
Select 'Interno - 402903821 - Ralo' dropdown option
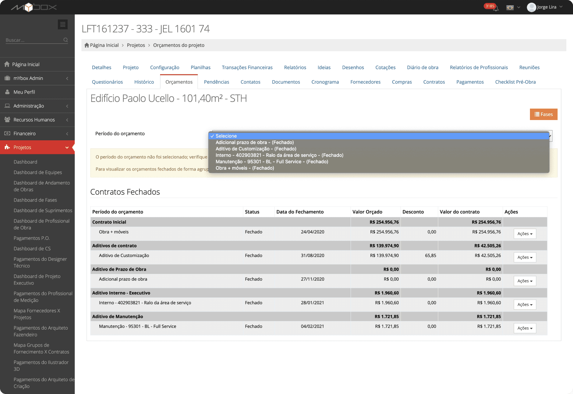(379, 155)
